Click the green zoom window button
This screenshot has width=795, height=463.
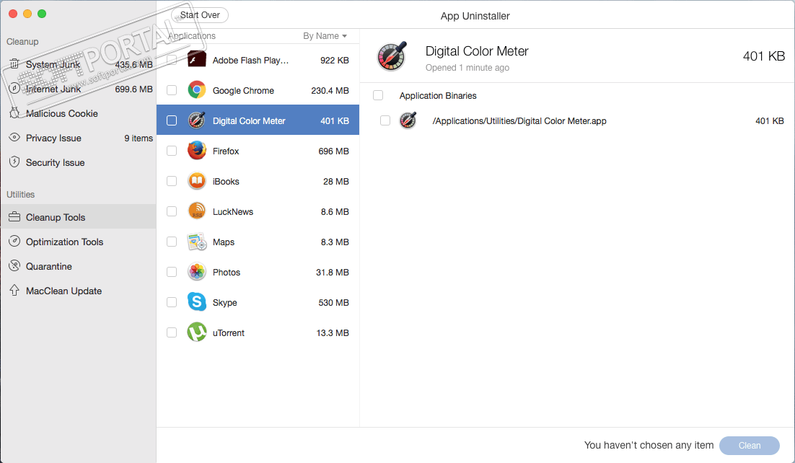[x=42, y=14]
